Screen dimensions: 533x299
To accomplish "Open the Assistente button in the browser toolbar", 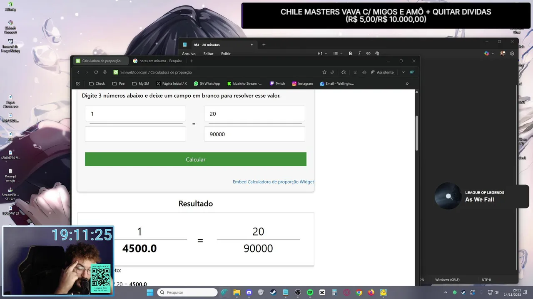I will click(x=382, y=72).
